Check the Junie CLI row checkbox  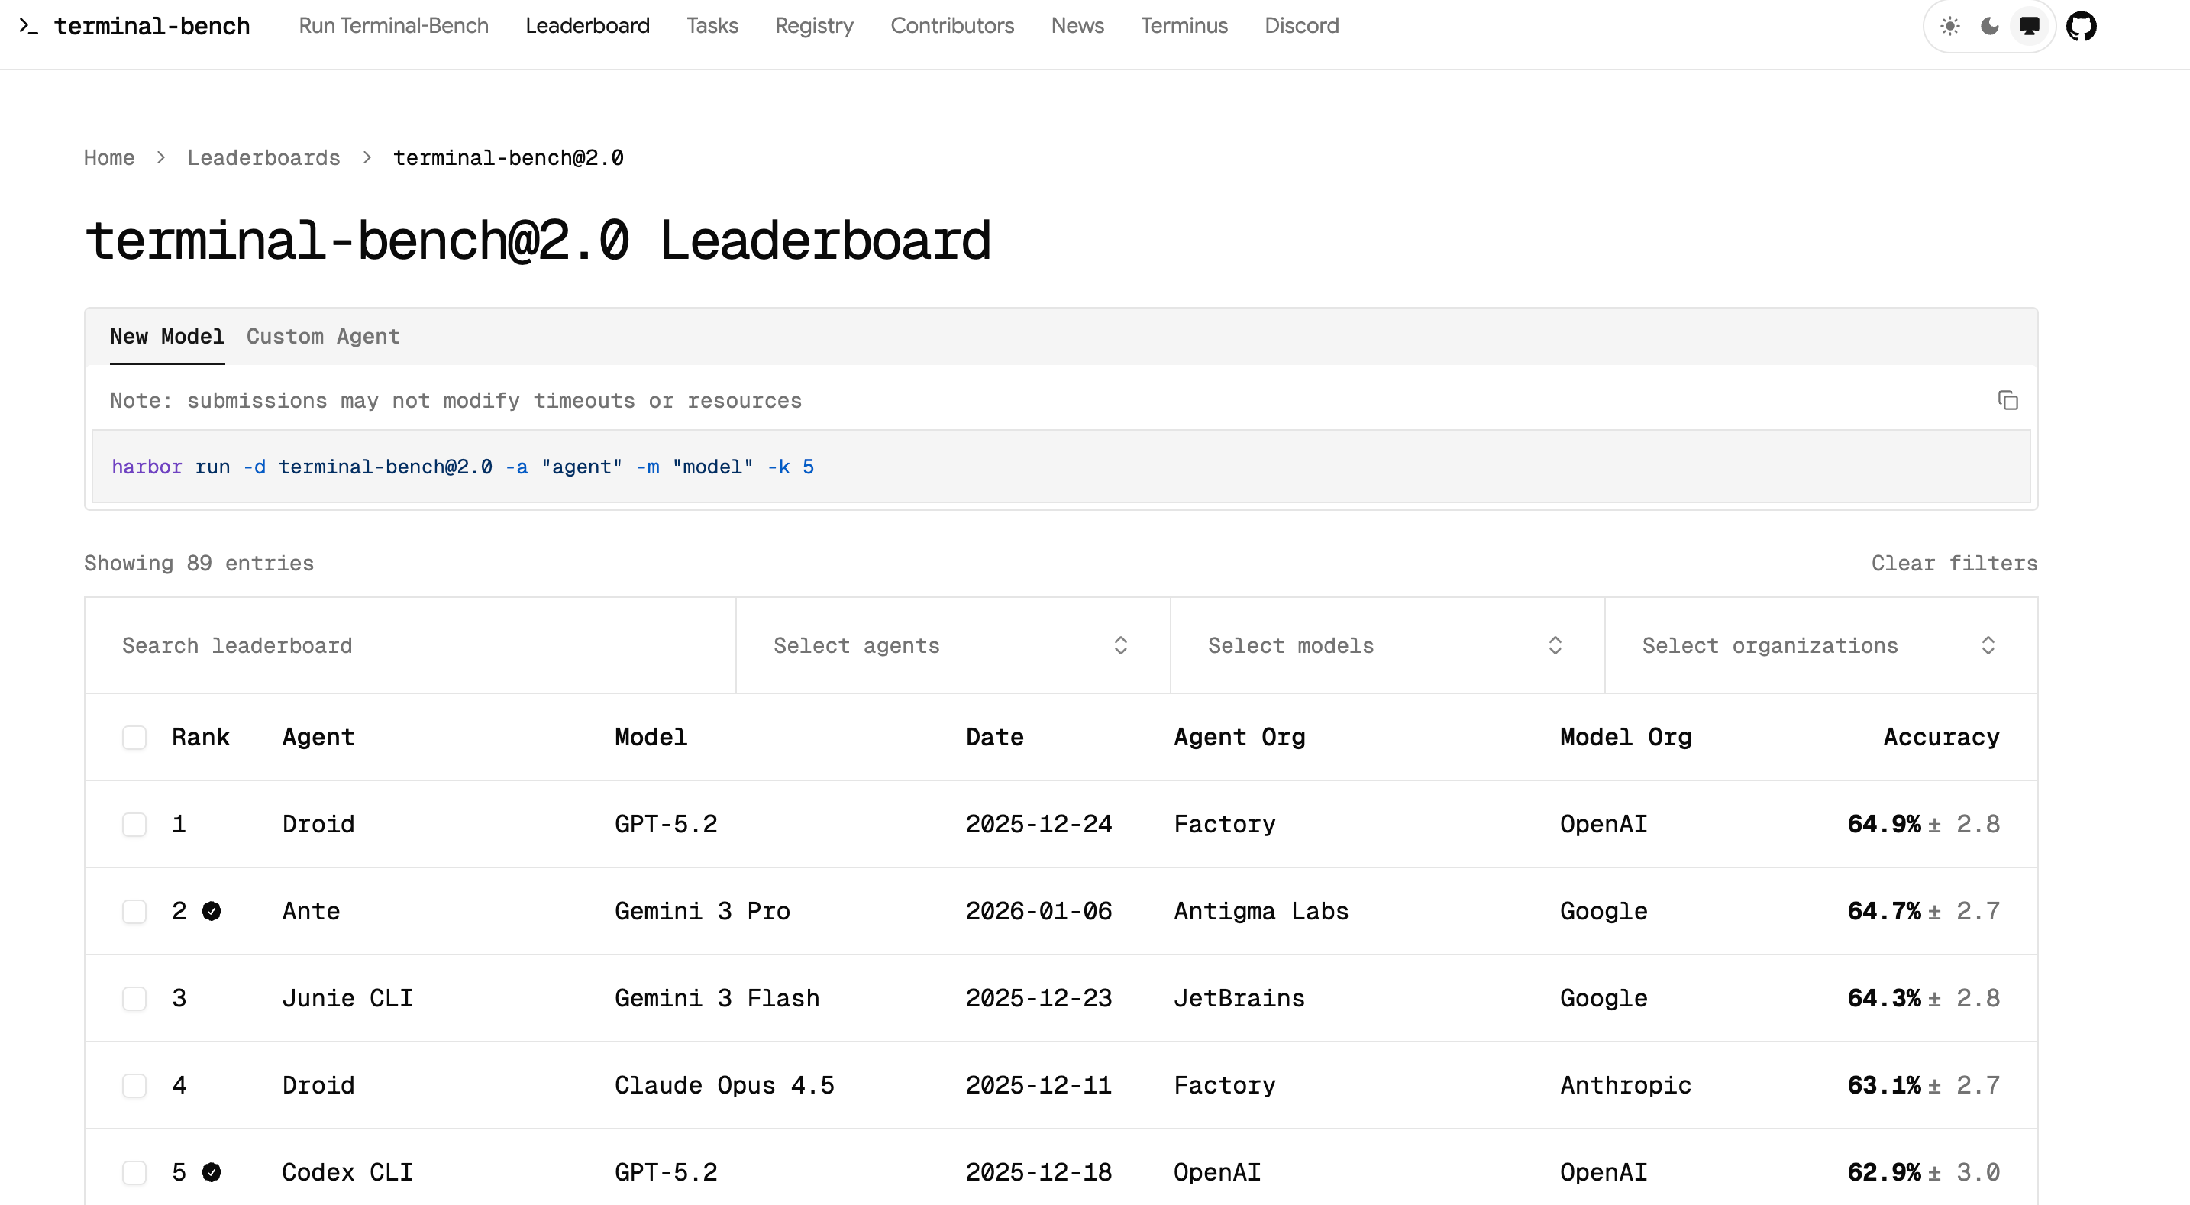coord(134,997)
